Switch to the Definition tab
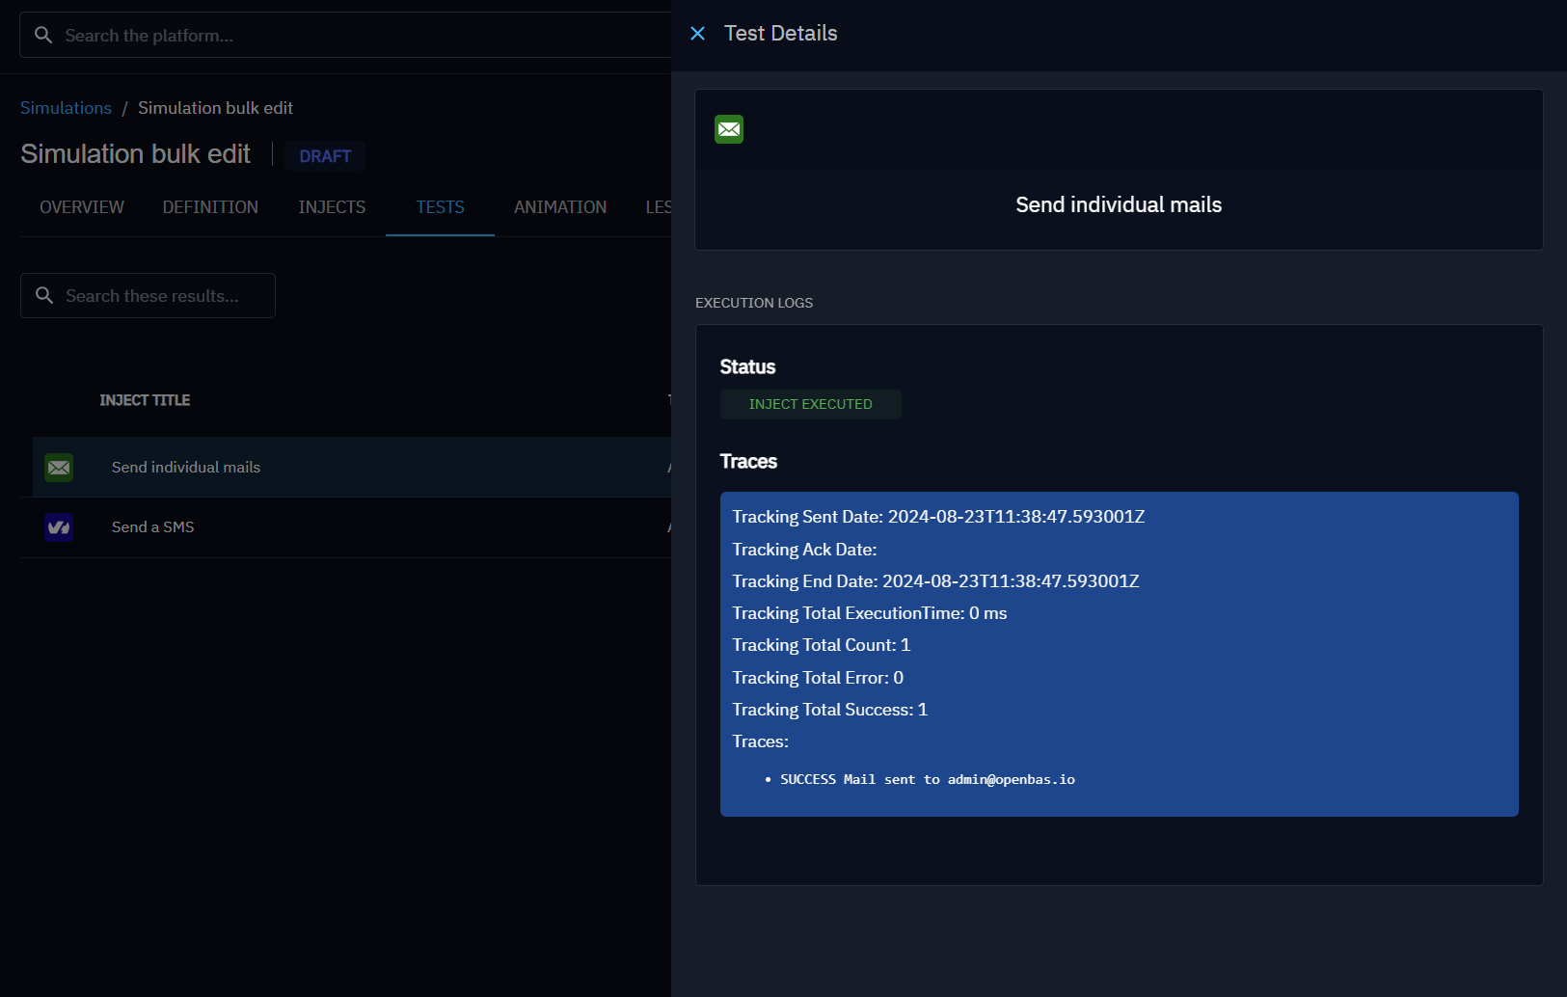1567x997 pixels. pos(210,207)
